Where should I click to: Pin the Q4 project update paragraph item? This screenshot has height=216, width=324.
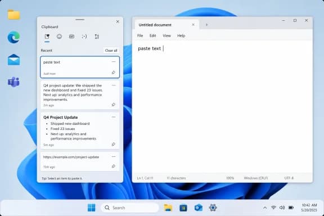tap(114, 105)
